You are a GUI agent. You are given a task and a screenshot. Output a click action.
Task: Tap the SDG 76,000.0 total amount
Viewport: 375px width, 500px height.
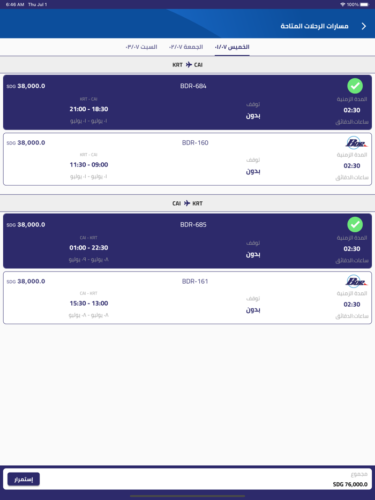[350, 484]
